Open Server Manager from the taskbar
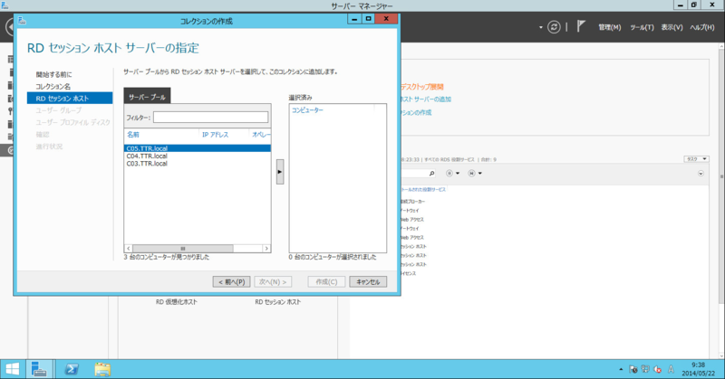This screenshot has height=379, width=725. click(39, 369)
